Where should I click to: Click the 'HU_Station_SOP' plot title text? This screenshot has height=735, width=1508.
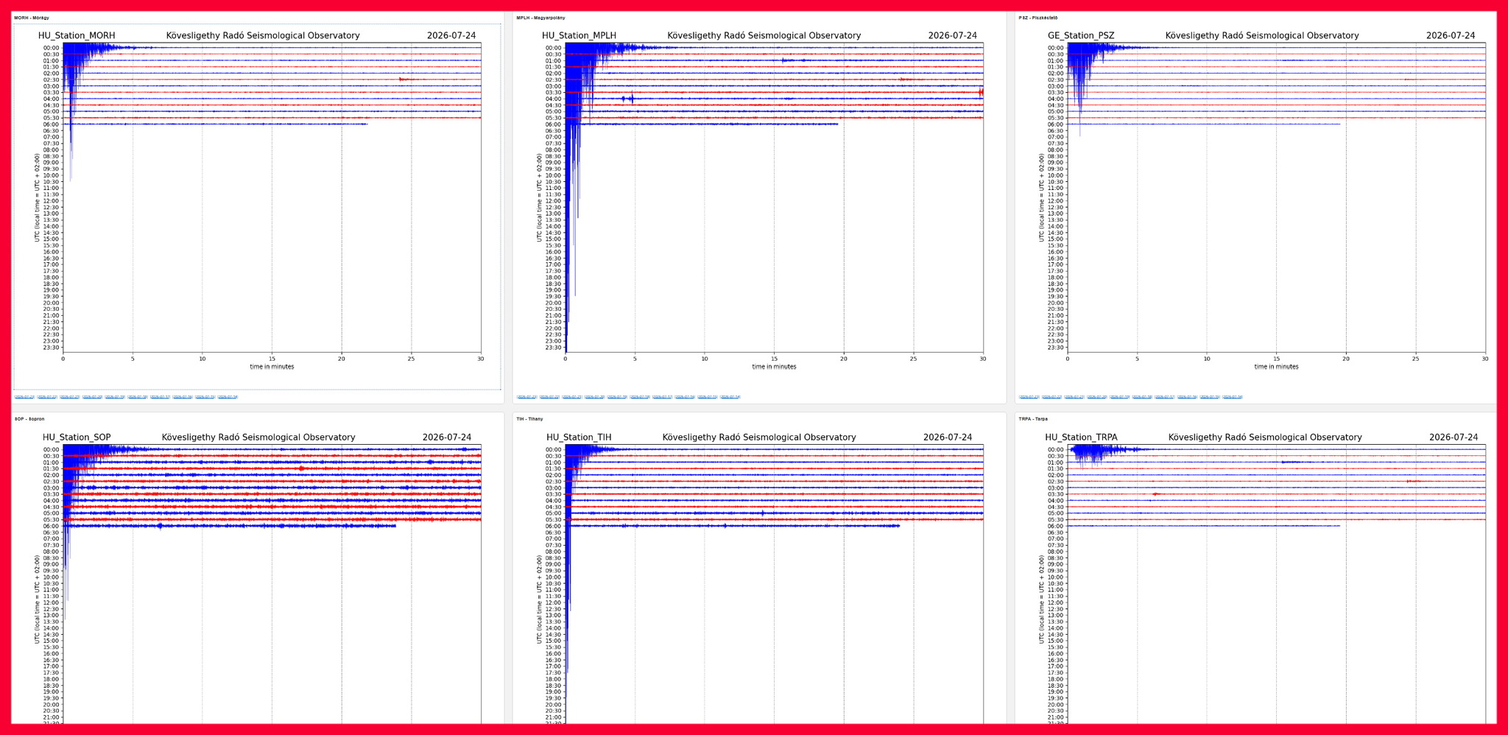(77, 437)
